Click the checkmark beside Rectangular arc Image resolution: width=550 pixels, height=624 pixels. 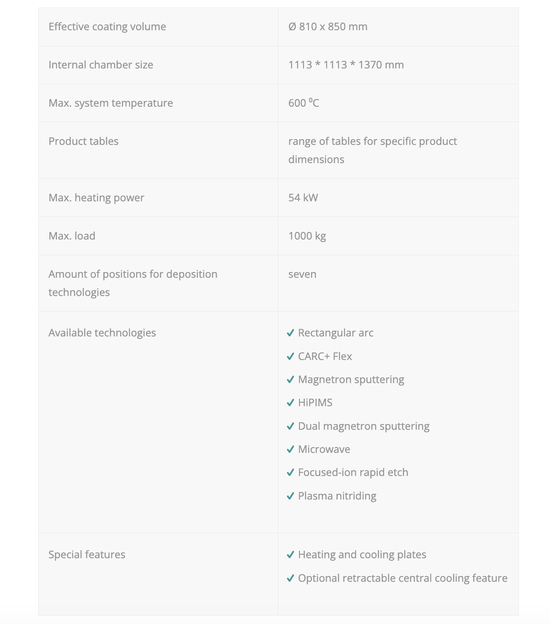click(x=291, y=333)
